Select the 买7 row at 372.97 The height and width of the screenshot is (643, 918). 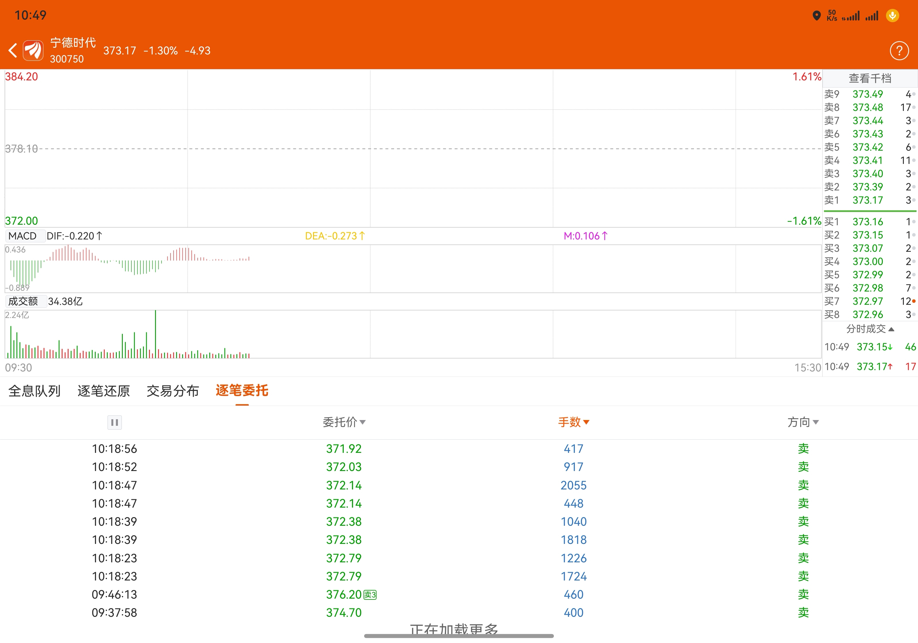(x=870, y=301)
